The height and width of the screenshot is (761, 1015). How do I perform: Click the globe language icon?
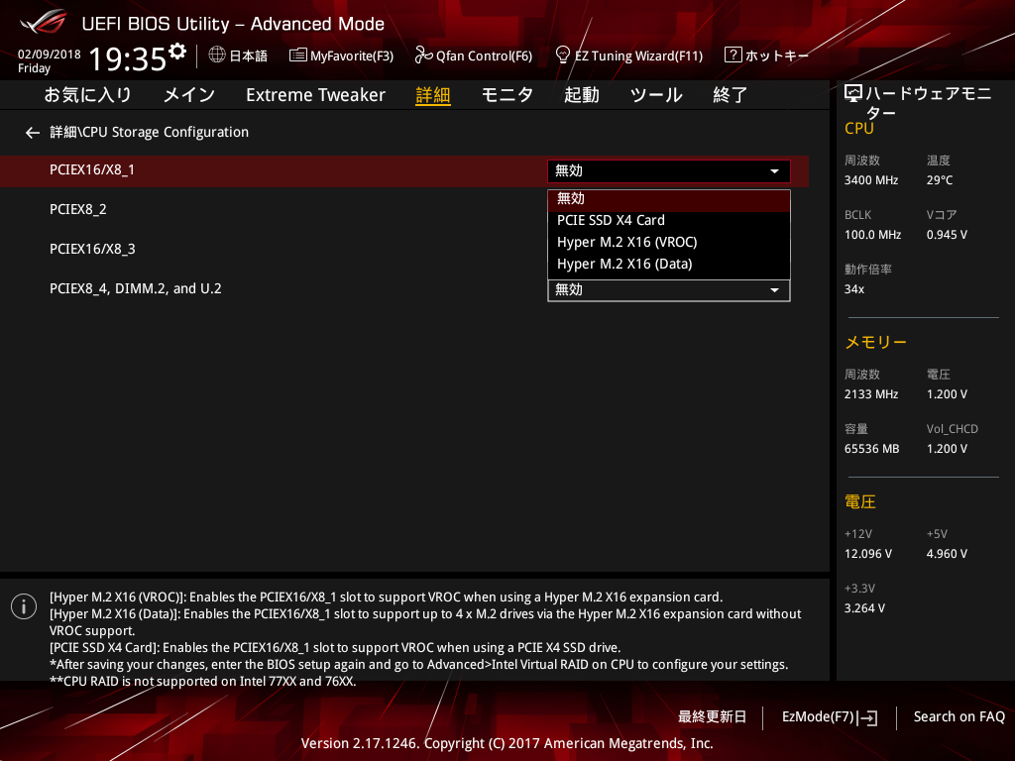[217, 55]
